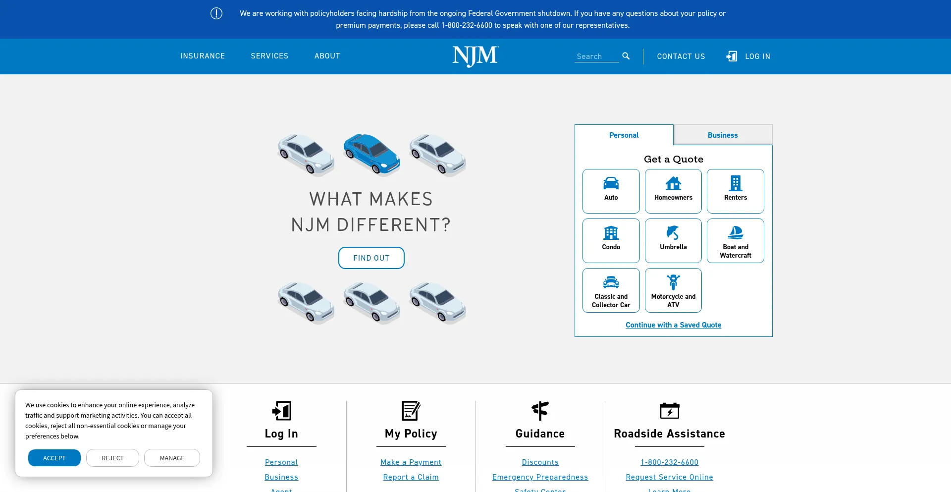Click the Guidance signpost icon
This screenshot has width=951, height=492.
540,411
